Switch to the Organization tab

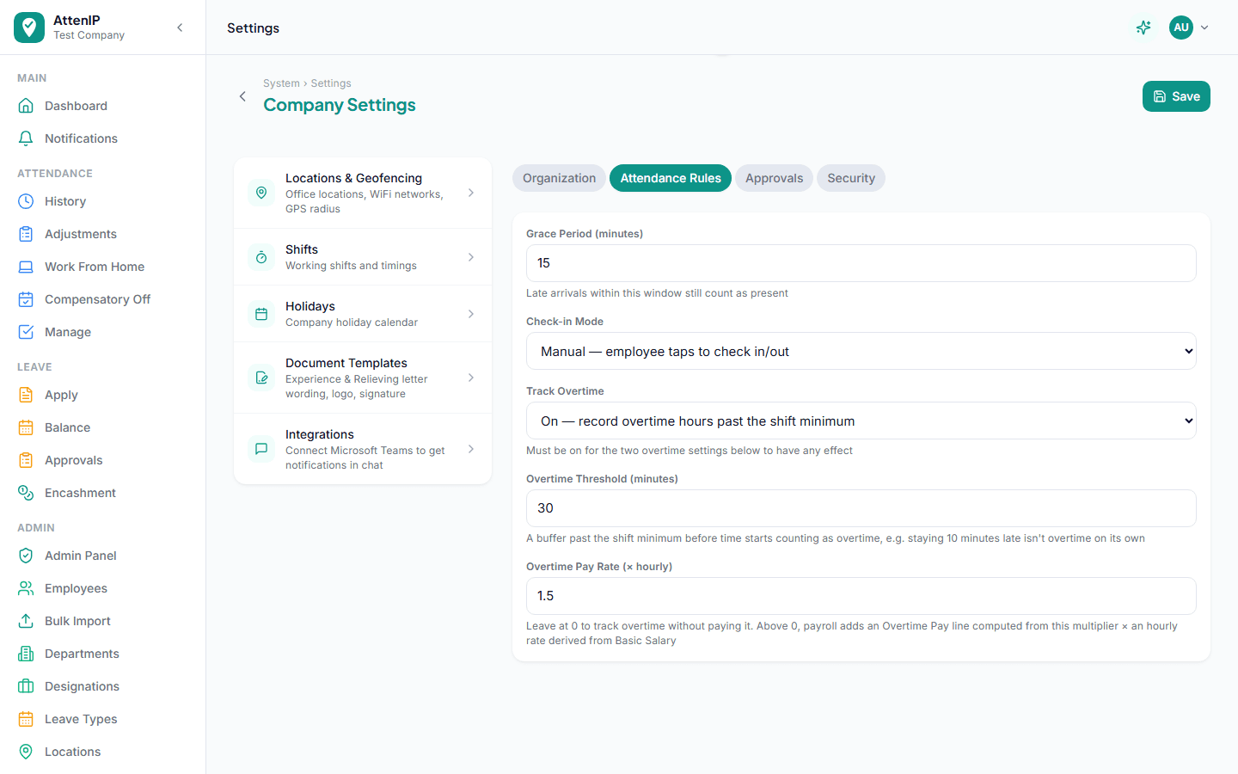coord(559,178)
